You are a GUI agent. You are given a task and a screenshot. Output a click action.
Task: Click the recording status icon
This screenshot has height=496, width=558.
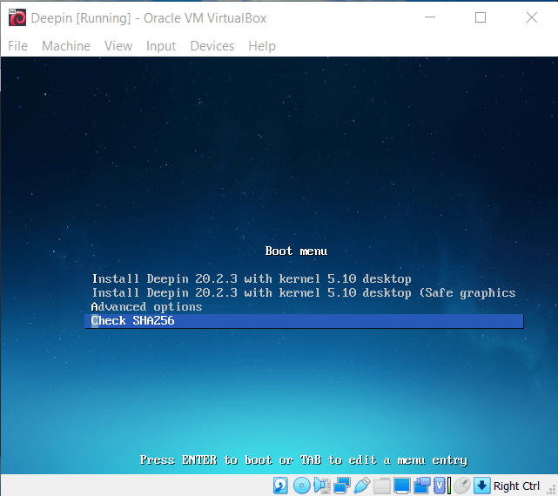click(x=421, y=486)
